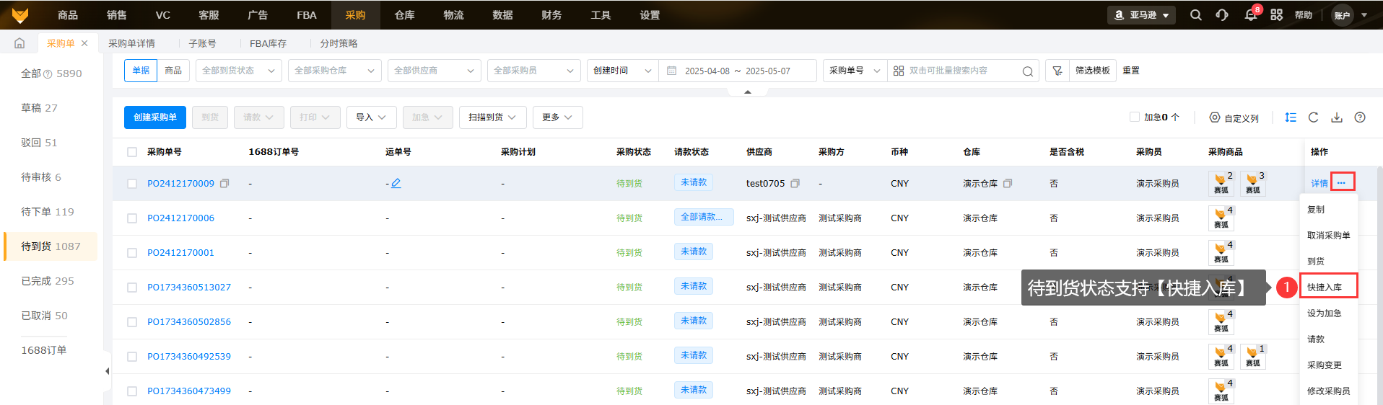1383x405 pixels.
Task: Switch to the FBA库存 tab
Action: coord(268,43)
